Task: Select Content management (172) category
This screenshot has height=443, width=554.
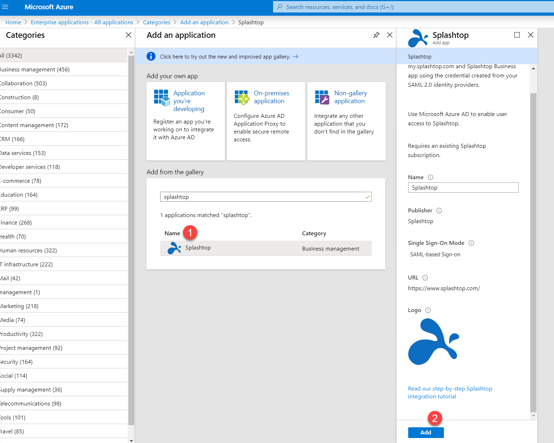Action: coord(64,125)
